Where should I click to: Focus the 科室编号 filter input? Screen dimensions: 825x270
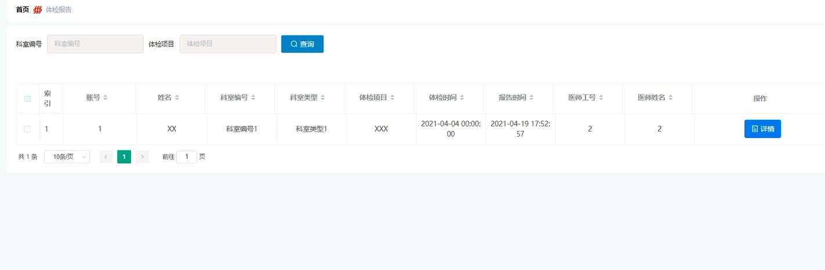point(95,44)
